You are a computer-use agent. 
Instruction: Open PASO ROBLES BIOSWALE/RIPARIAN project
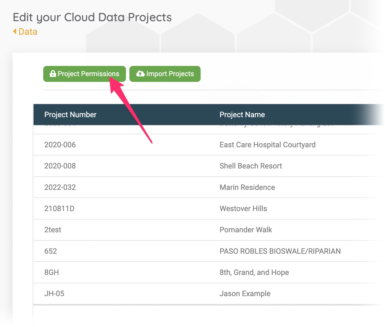coord(280,251)
